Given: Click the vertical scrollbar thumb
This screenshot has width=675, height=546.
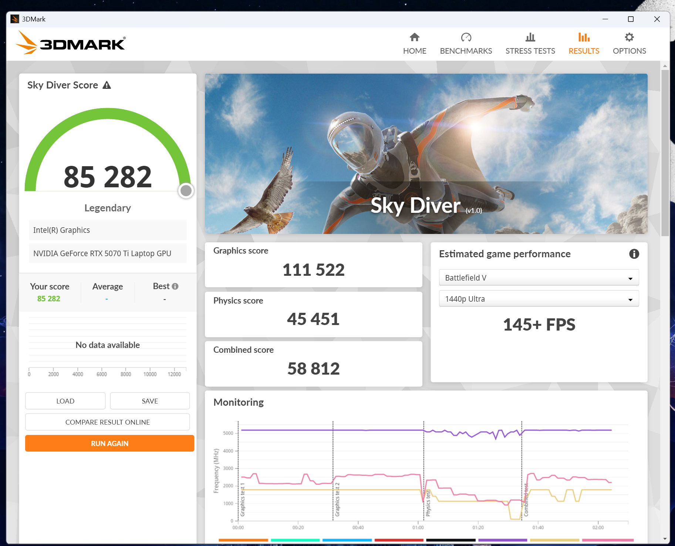Looking at the screenshot, I should (665, 153).
